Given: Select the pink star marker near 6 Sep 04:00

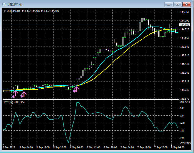Looking at the screenshot, I should [74, 91].
